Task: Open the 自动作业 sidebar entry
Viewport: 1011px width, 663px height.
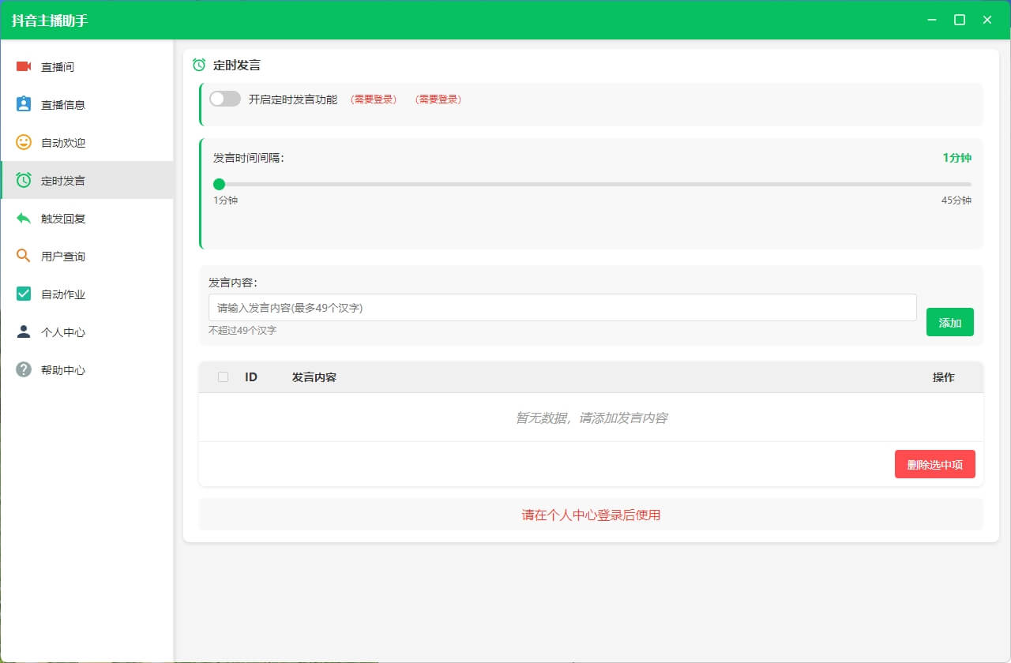Action: coord(87,294)
